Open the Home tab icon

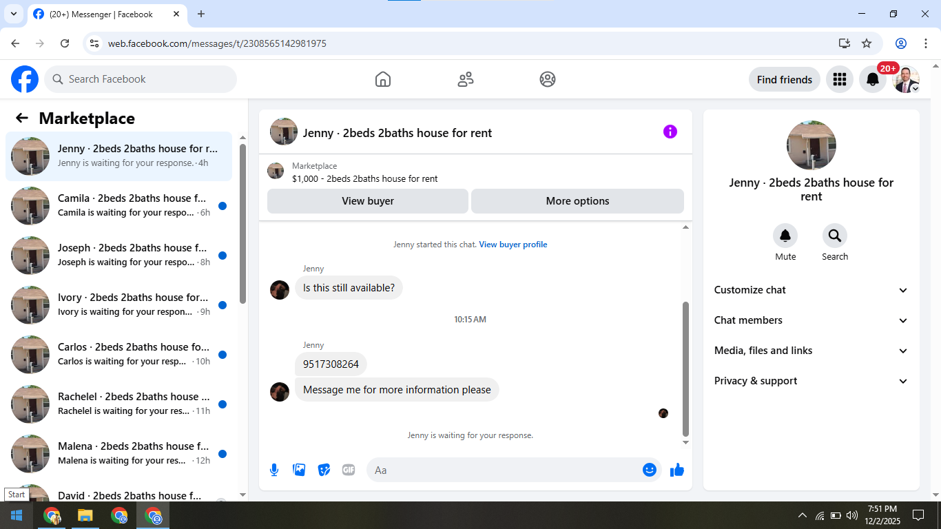coord(383,79)
